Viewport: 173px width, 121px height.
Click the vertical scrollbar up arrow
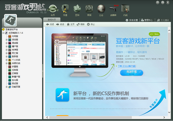169,30
